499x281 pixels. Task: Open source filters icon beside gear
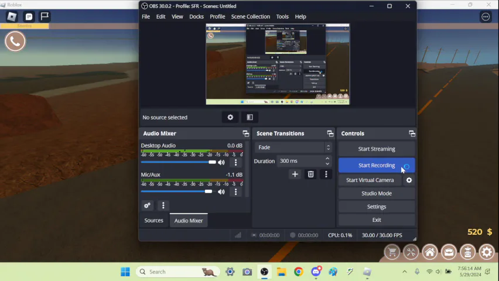tap(250, 118)
